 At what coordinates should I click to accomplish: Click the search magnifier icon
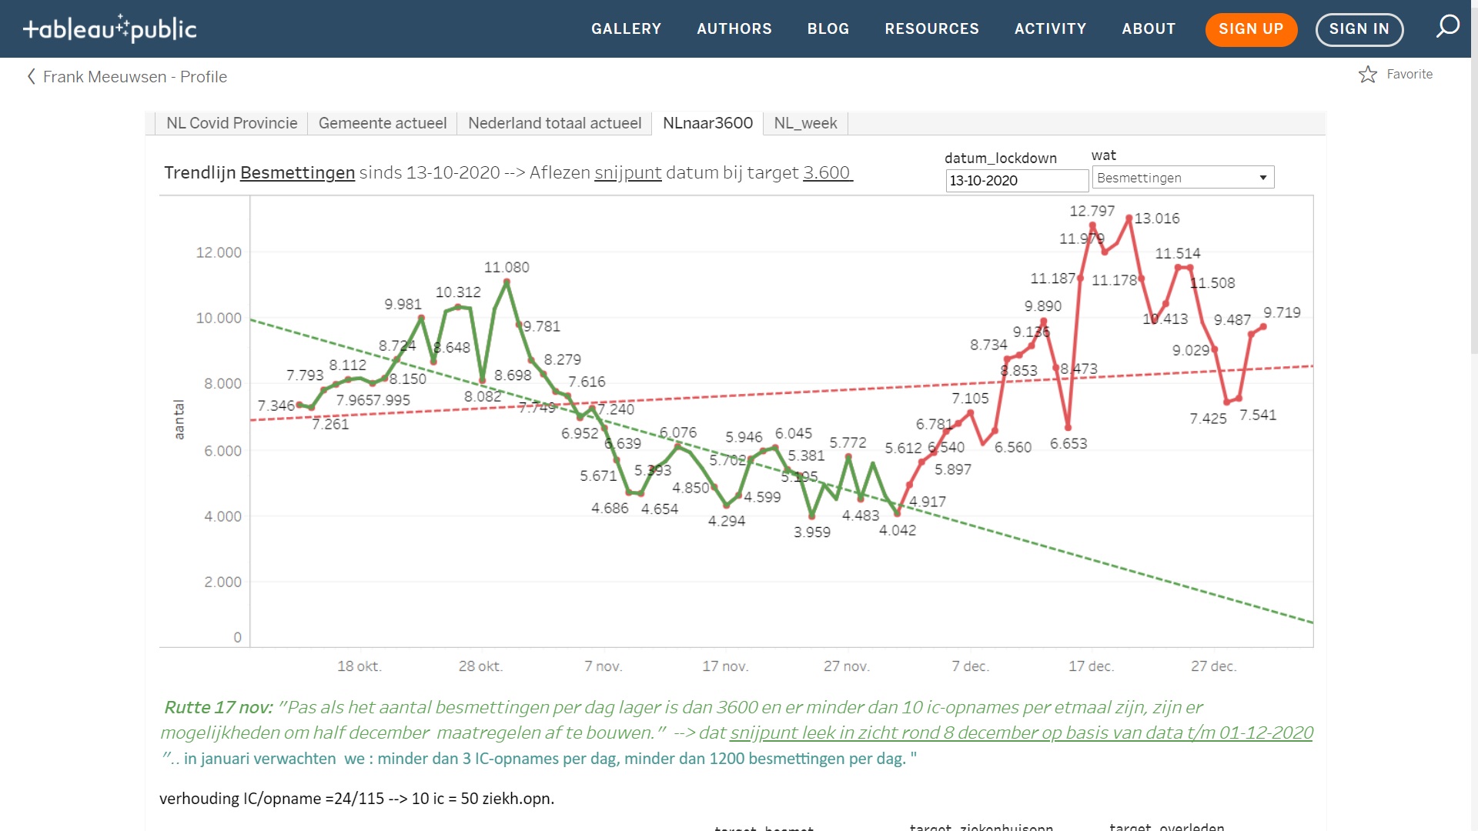tap(1447, 27)
